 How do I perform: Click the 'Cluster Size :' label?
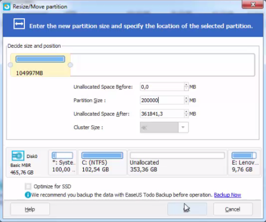coord(88,127)
